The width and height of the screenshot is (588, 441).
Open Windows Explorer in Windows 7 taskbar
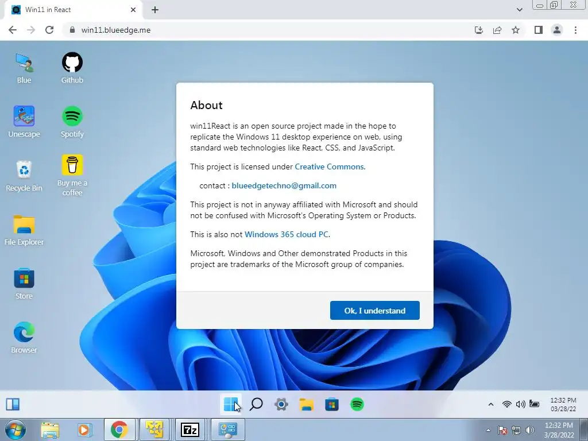(x=50, y=430)
